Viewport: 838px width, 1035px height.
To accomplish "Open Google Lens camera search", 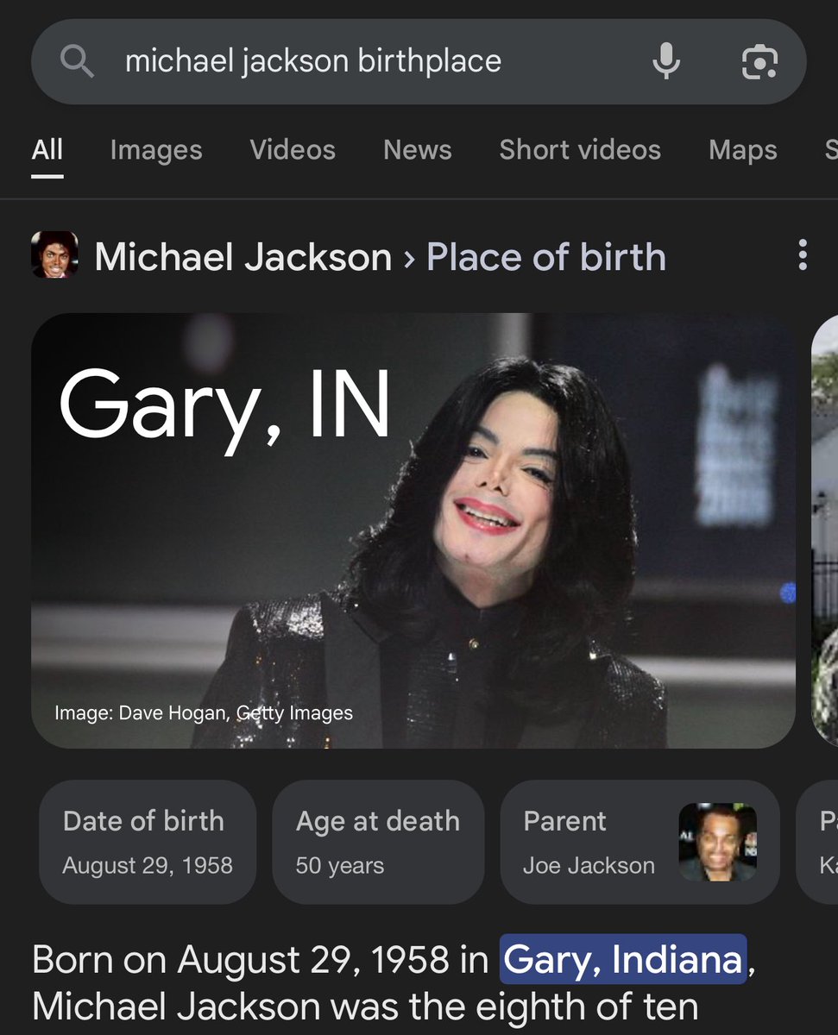I will click(759, 61).
